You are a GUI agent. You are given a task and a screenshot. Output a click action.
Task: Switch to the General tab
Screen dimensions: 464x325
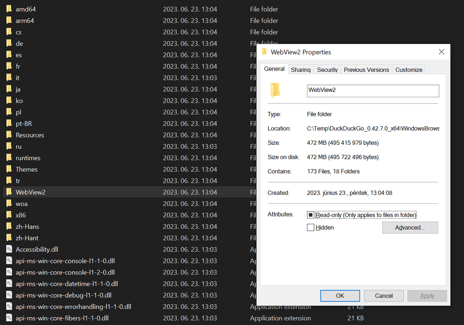[274, 69]
